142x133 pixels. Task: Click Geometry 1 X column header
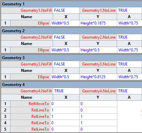66,17
